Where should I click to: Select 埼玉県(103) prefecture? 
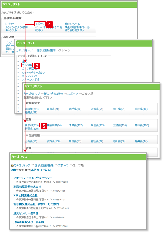(98, 125)
